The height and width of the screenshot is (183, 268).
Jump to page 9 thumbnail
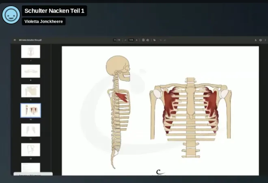[x=30, y=91]
